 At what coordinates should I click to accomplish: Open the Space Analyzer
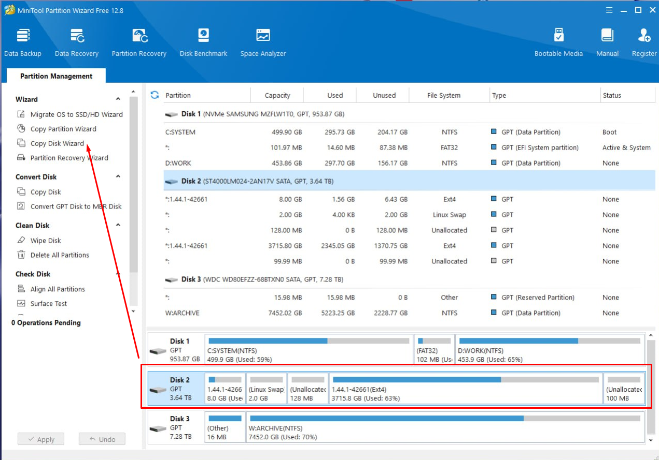[x=263, y=42]
